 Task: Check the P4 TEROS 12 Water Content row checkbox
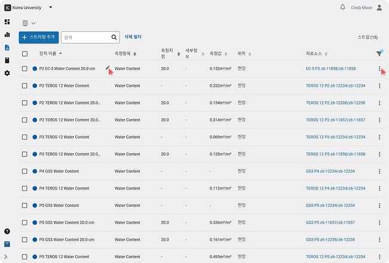(x=24, y=188)
